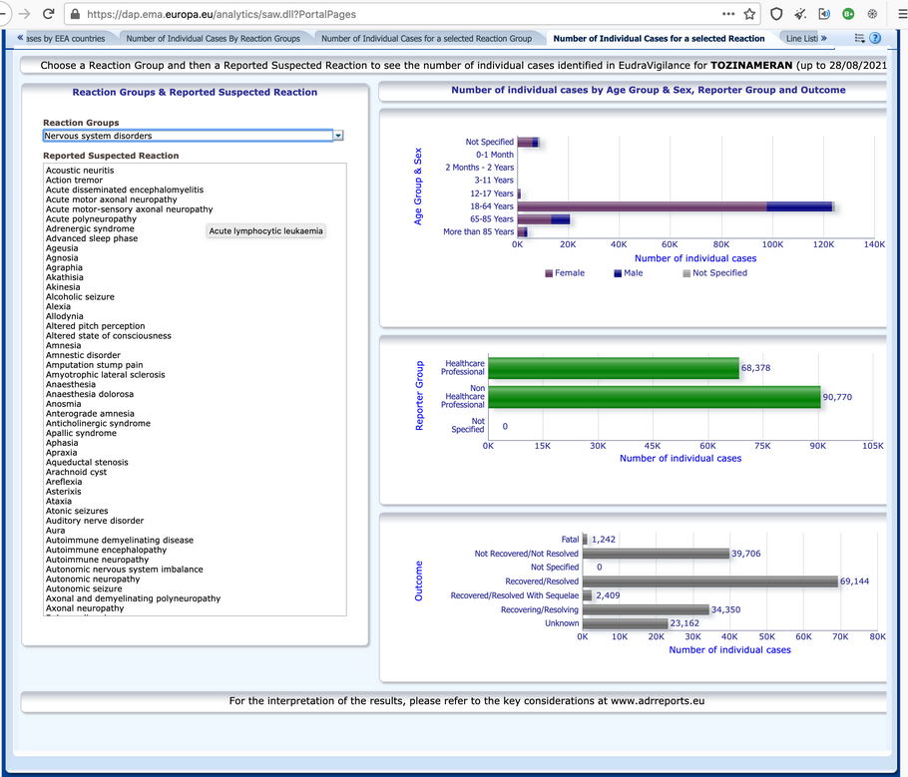Select Acute polyneuropathy reaction
Viewport: 908px width, 777px height.
(x=91, y=218)
